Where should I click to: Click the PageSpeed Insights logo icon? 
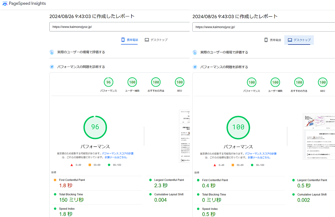coord(5,4)
